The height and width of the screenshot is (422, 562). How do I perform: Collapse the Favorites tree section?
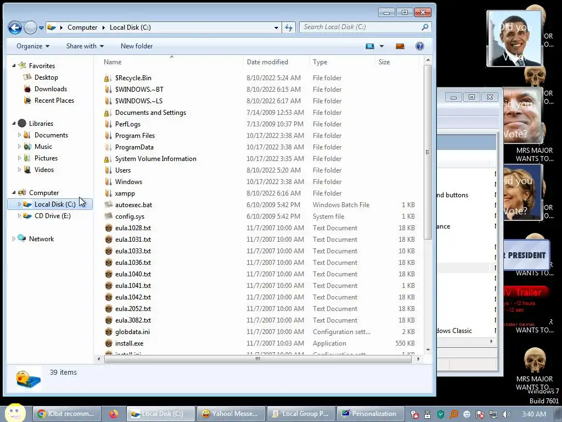[14, 66]
